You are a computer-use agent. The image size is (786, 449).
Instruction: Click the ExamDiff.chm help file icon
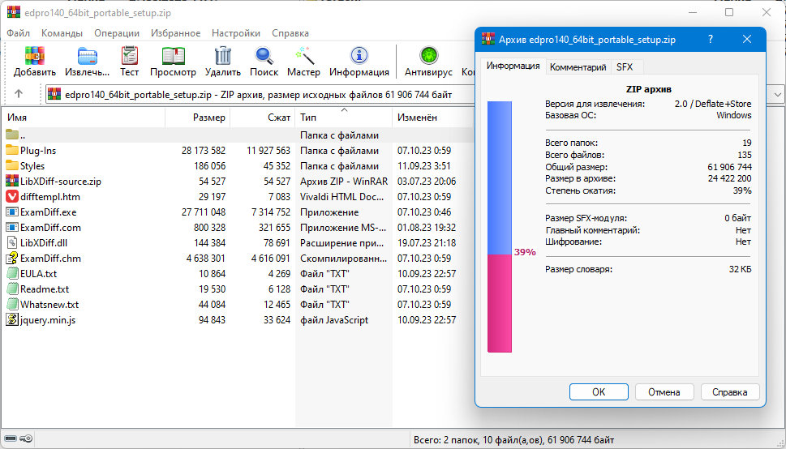click(x=12, y=258)
